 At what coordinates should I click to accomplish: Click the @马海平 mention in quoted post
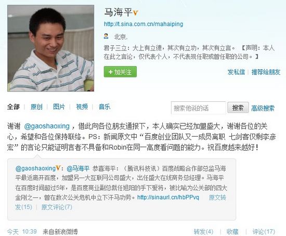[78, 168]
